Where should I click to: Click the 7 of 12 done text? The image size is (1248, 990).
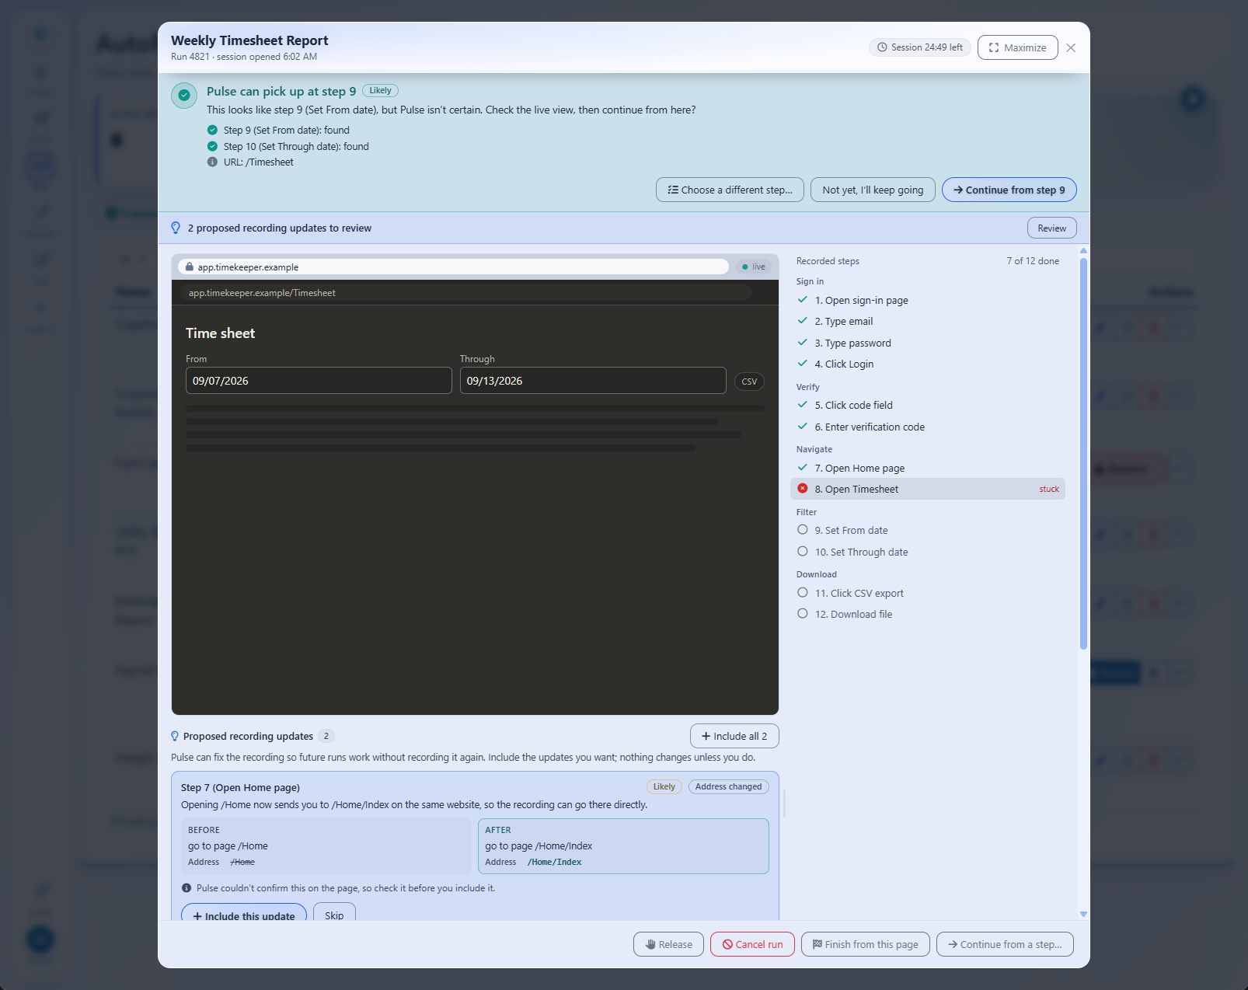tap(1033, 261)
